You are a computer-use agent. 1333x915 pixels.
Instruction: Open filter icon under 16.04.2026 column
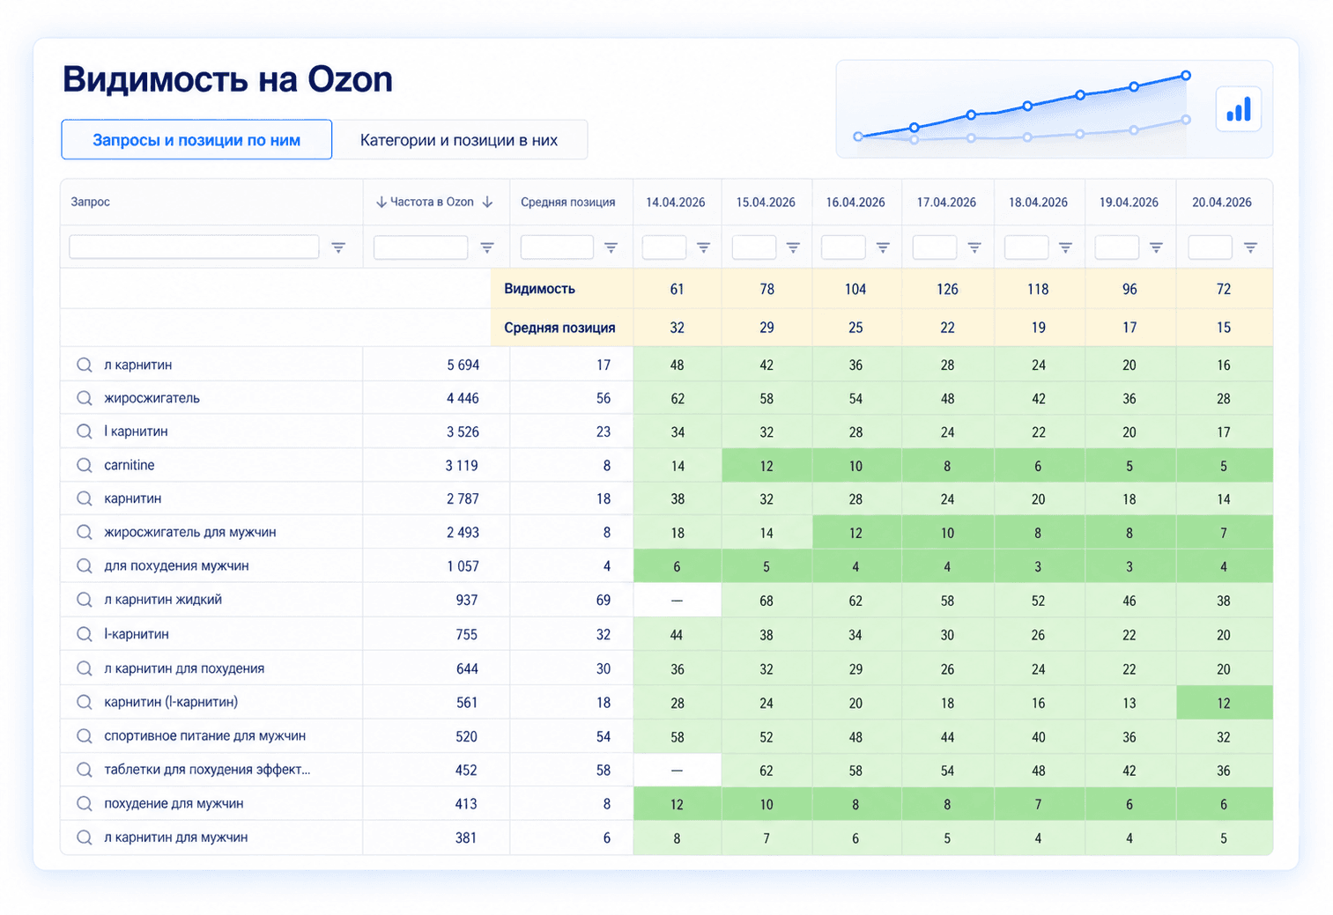point(883,247)
